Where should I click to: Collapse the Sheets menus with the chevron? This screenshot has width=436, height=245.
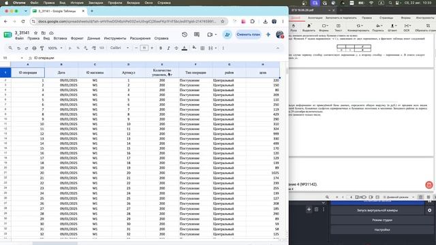pyautogui.click(x=277, y=48)
